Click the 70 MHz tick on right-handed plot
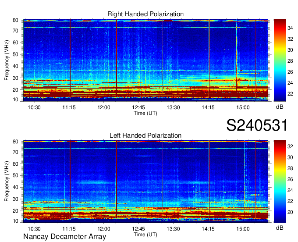Image resolution: width=298 pixels, height=242 pixels. (16, 31)
